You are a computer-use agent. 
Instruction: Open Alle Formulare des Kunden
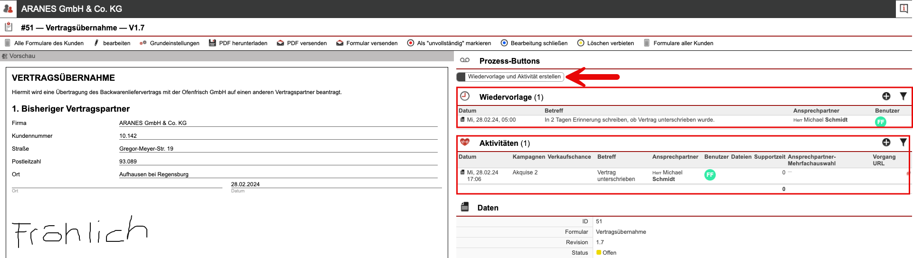(44, 43)
